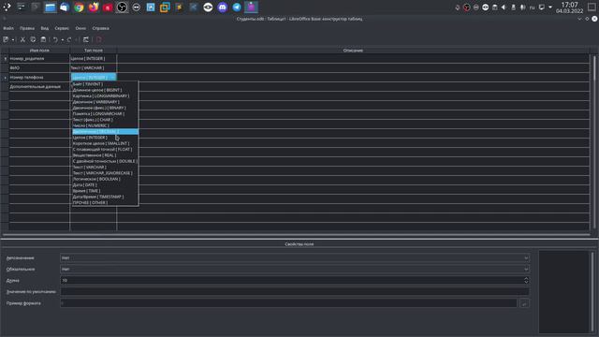Click the primary key row marker of Номер_родителя
Screen dimensions: 599x337
tap(5, 58)
